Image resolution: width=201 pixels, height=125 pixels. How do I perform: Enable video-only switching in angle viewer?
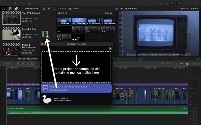coord(62,13)
